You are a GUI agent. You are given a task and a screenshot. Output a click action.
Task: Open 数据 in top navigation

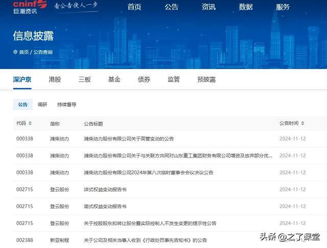pos(246,7)
